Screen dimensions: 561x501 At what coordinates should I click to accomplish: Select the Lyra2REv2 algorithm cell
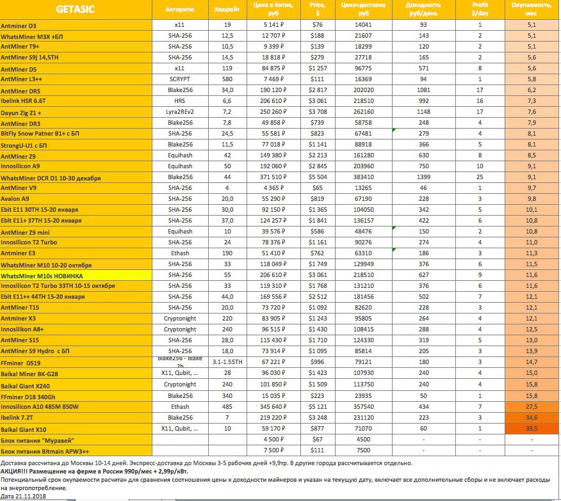(180, 112)
